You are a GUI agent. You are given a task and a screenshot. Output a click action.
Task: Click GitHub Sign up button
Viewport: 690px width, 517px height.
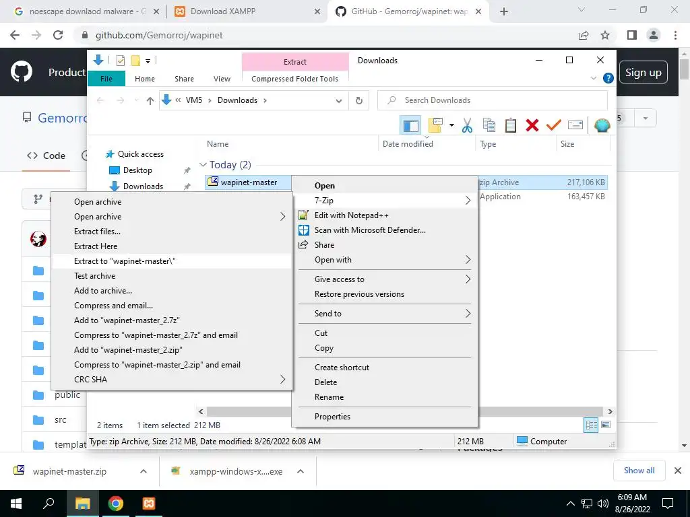643,72
